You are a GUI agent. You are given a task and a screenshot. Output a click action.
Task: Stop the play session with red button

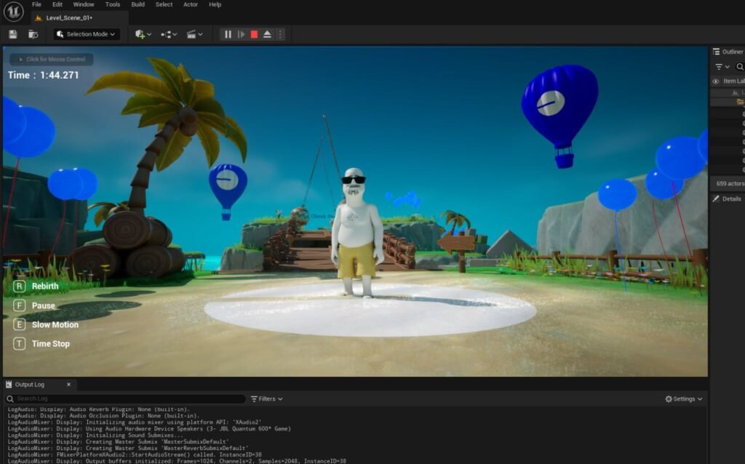click(x=254, y=34)
